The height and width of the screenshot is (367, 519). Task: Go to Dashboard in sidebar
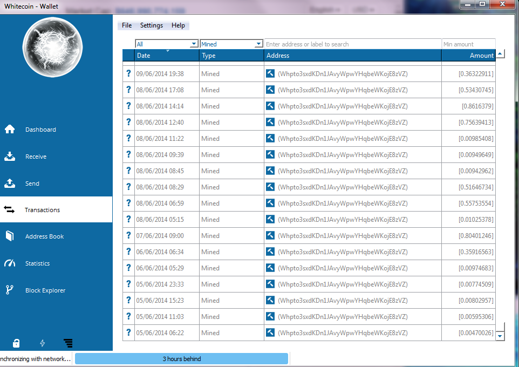[x=40, y=130]
